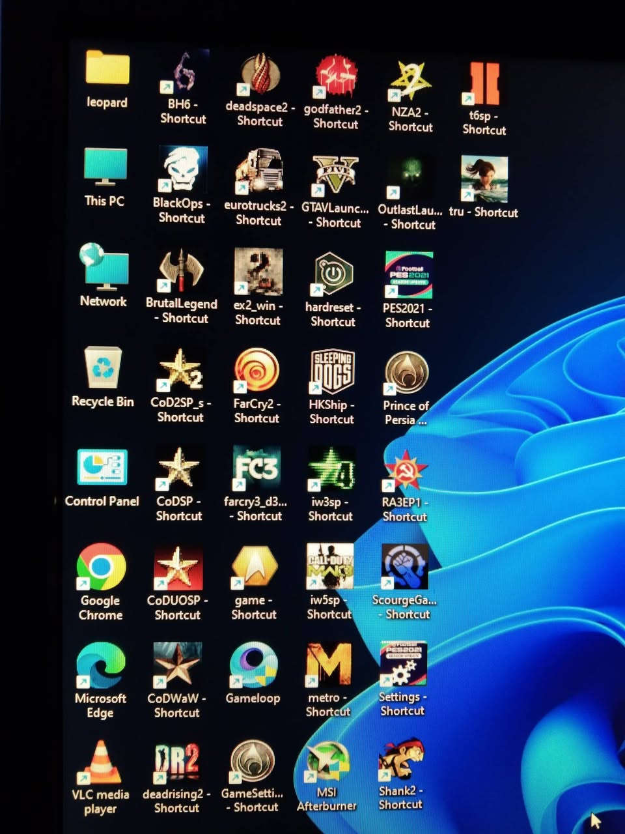Viewport: 625px width, 834px height.
Task: Select the metro shortcut icon
Action: (x=329, y=665)
